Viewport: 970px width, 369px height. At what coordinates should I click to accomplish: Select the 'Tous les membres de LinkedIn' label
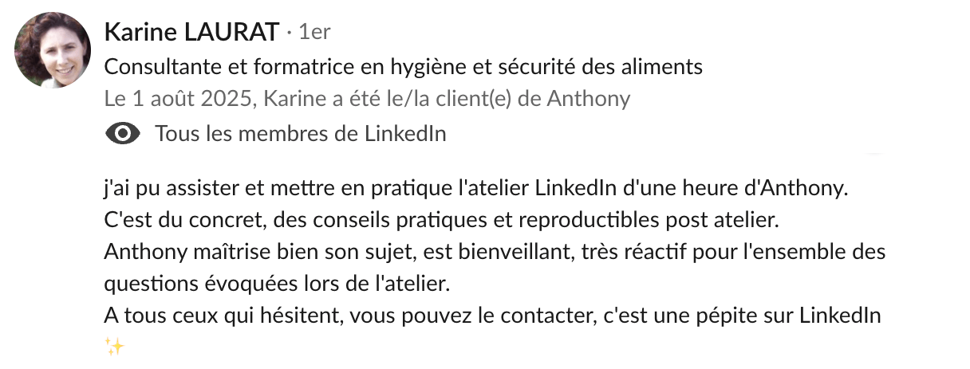point(300,134)
